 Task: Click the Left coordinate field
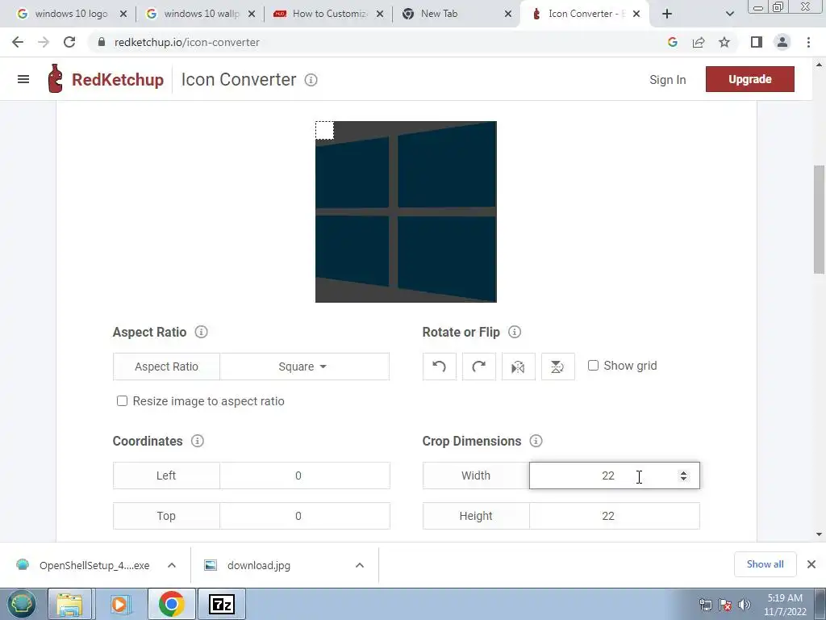coord(304,475)
